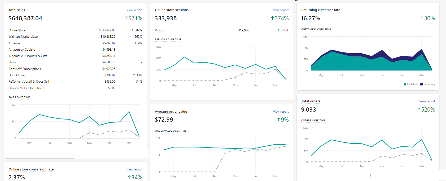Select the 333,938 sessions value
The height and width of the screenshot is (181, 446).
tap(166, 18)
